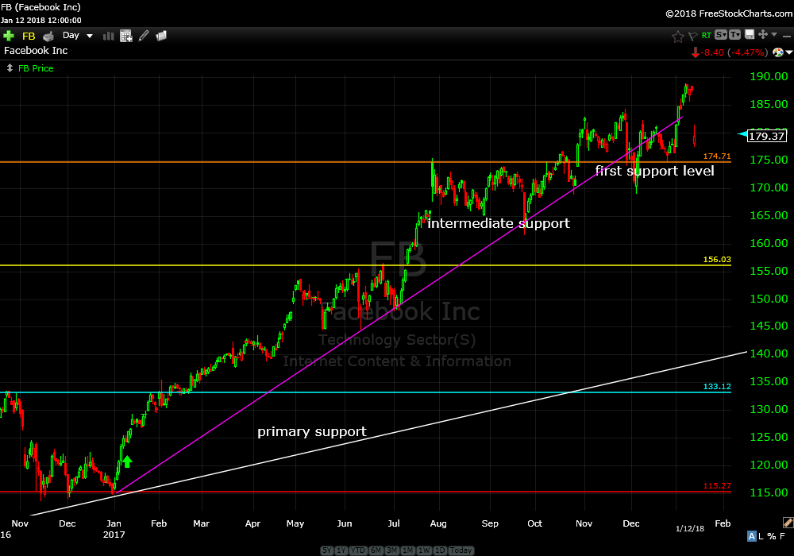Select the pencil drawing tool
Image resolution: width=794 pixels, height=556 pixels.
click(144, 36)
